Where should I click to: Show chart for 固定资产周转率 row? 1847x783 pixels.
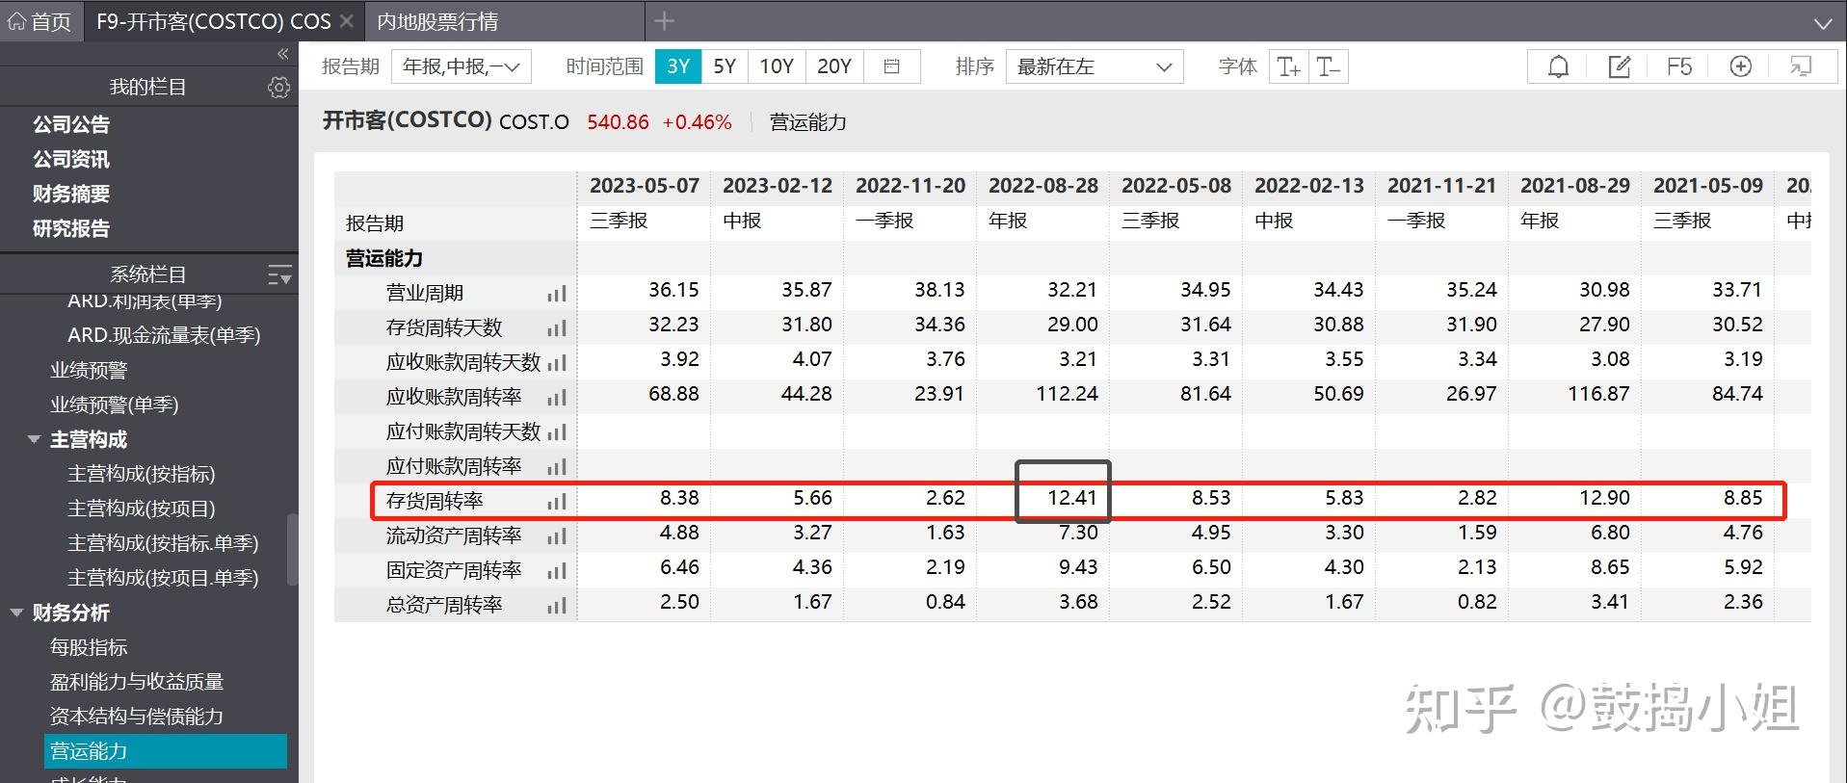[557, 571]
